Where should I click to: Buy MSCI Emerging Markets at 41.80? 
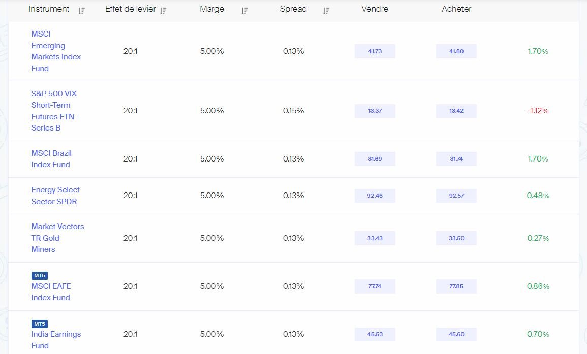tap(456, 51)
